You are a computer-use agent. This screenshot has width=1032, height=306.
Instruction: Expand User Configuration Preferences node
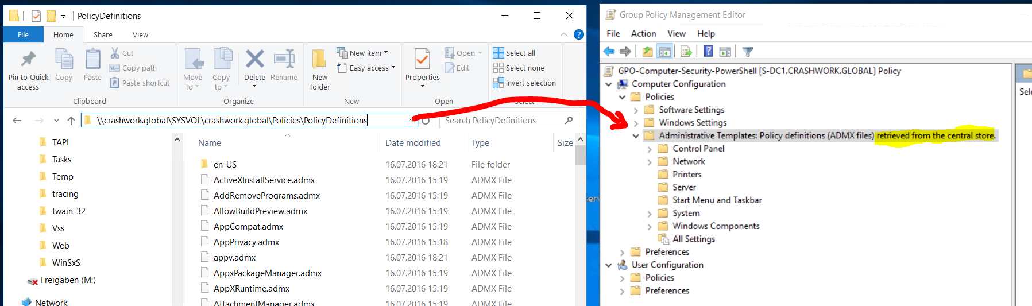(x=622, y=291)
